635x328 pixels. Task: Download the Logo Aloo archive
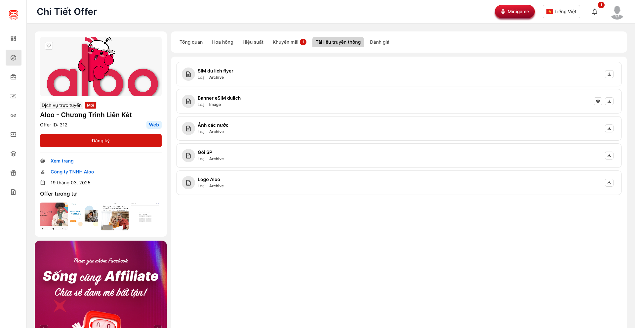[x=609, y=183]
